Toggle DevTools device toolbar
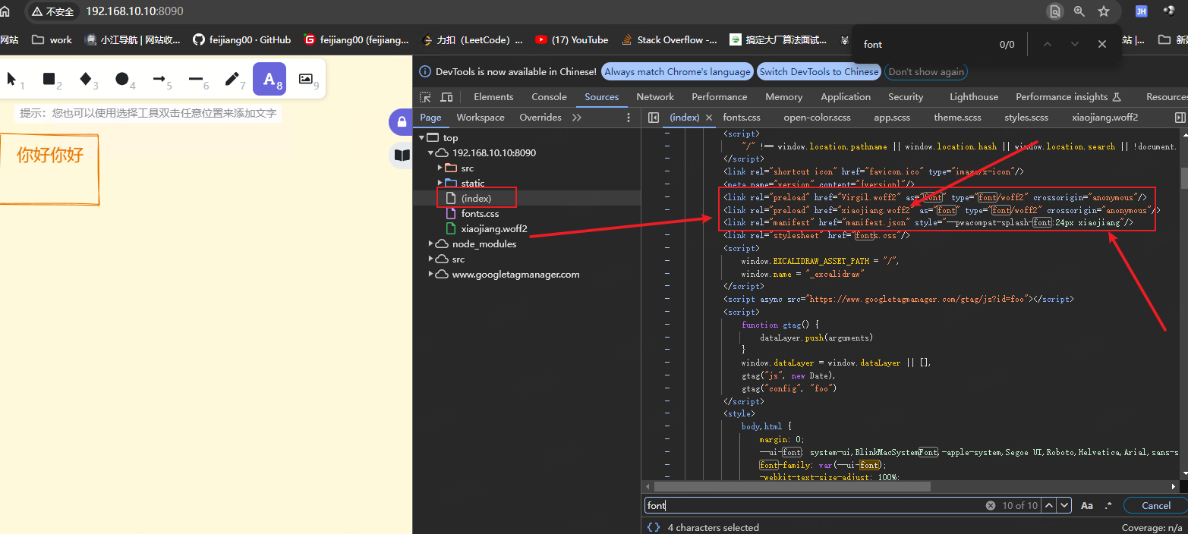Image resolution: width=1188 pixels, height=534 pixels. point(446,97)
